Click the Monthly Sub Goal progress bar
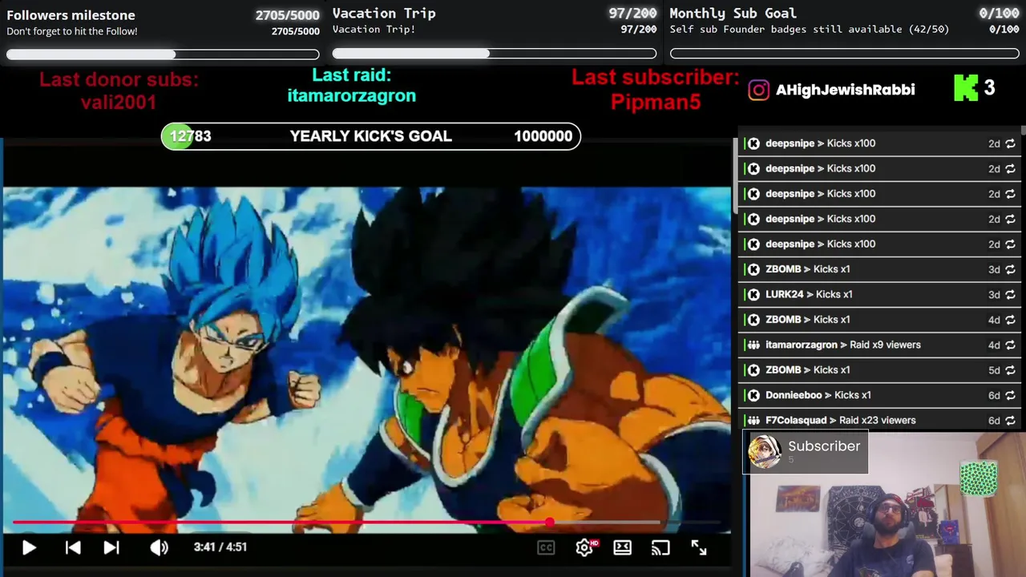The height and width of the screenshot is (577, 1026). [x=845, y=54]
